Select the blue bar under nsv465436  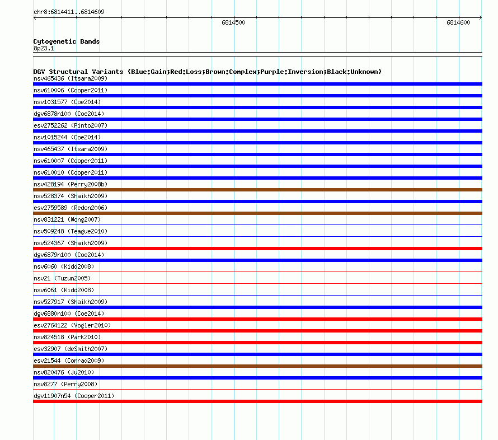pos(257,84)
